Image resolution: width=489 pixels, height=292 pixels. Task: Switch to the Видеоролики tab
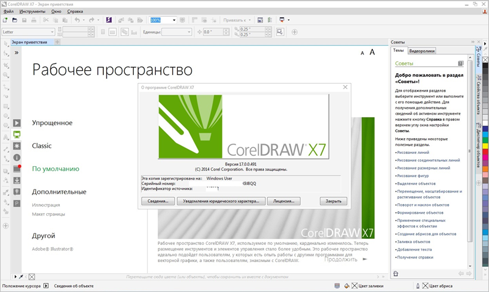[x=422, y=51]
